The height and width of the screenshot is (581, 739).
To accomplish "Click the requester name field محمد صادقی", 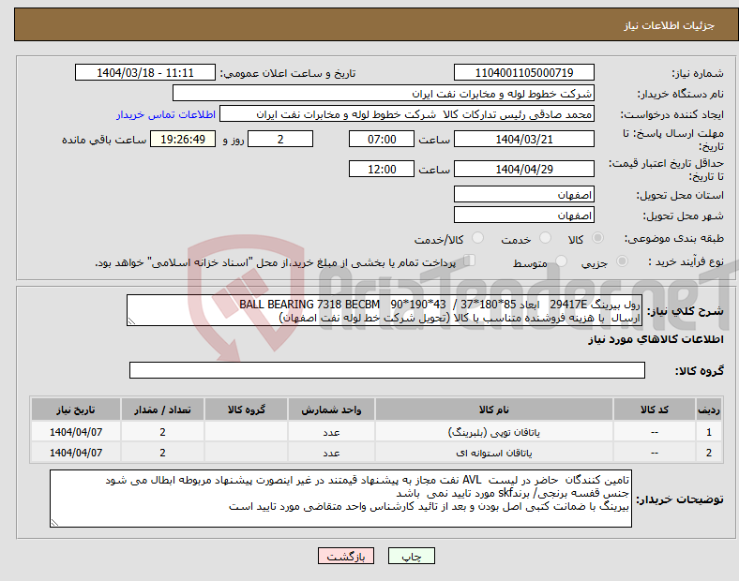I will 407,114.
